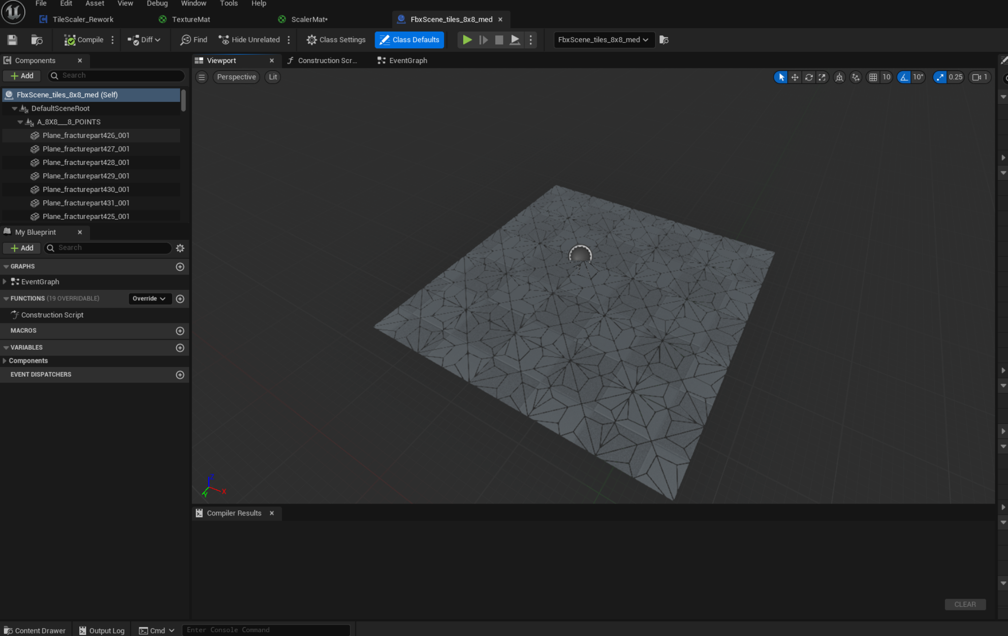Select the translate (move) gizmo tool
The width and height of the screenshot is (1008, 636).
(x=794, y=77)
